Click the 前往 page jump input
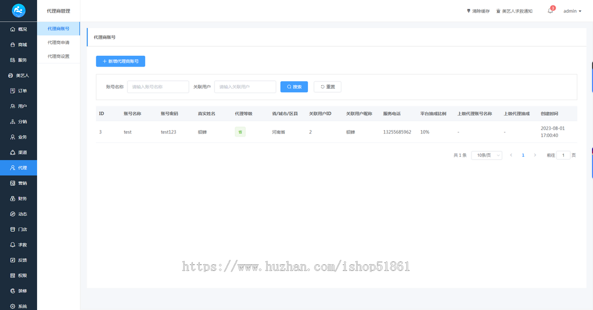 tap(563, 155)
